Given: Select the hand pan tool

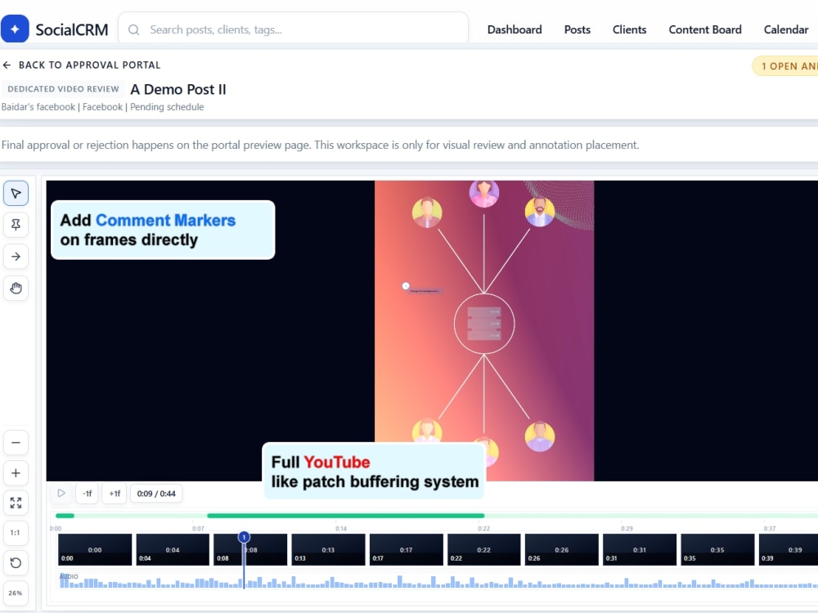Looking at the screenshot, I should tap(16, 288).
